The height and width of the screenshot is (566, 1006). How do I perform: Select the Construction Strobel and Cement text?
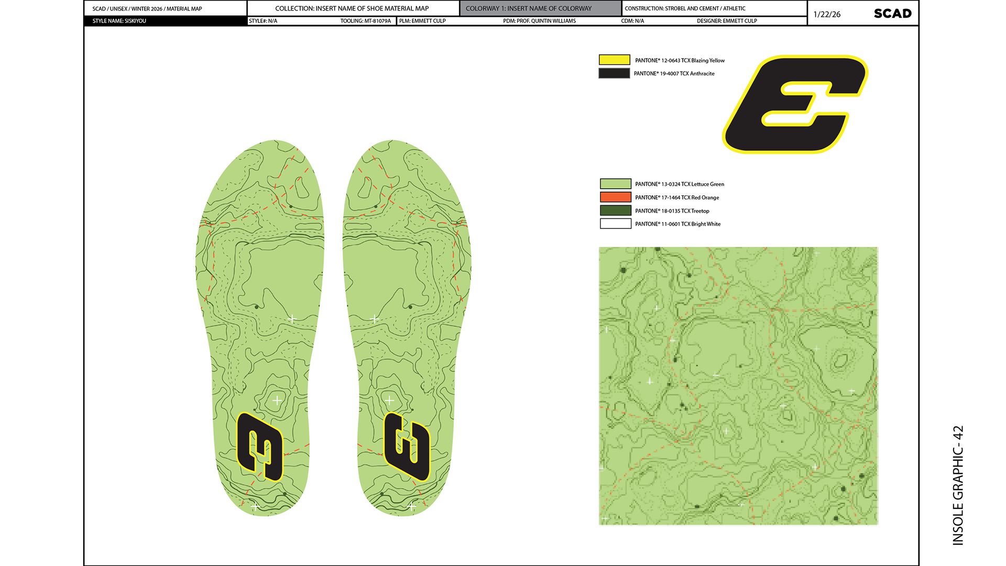click(685, 8)
